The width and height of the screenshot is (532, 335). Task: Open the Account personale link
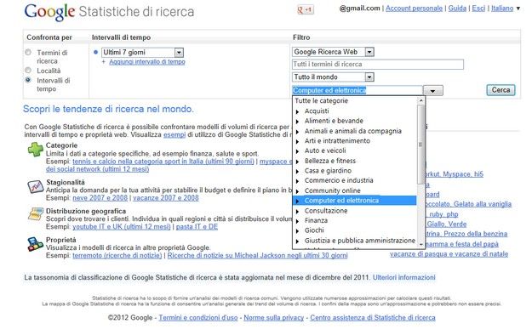coord(414,9)
